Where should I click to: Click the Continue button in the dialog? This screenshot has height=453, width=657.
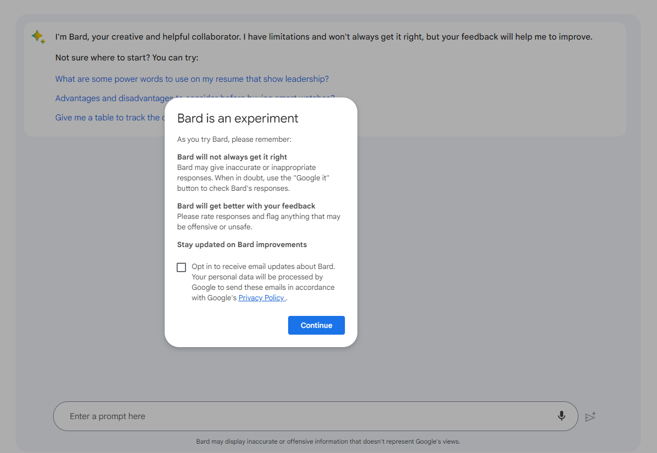coord(316,325)
